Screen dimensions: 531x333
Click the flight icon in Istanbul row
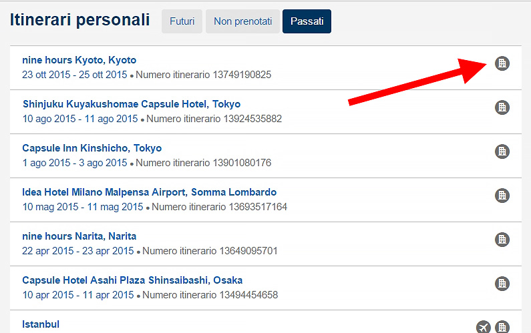[x=484, y=327]
